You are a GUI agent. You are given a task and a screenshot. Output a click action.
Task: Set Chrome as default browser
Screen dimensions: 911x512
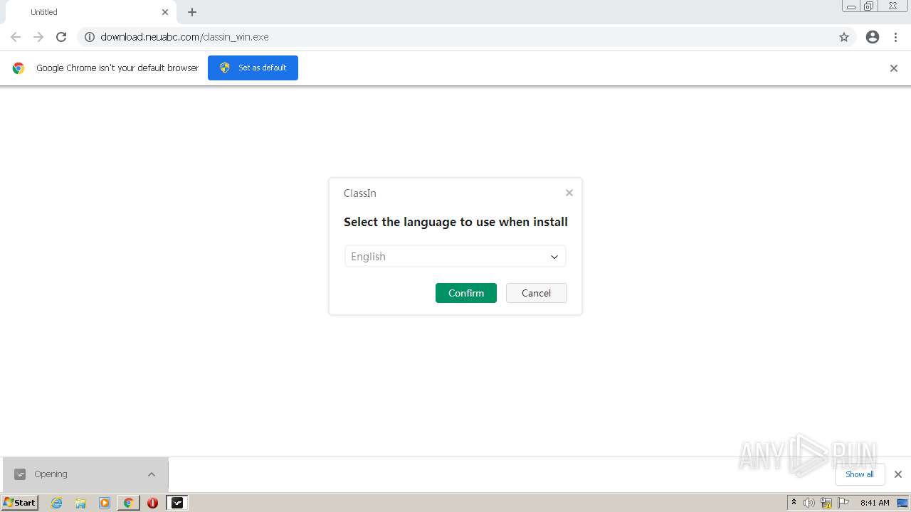(x=253, y=68)
